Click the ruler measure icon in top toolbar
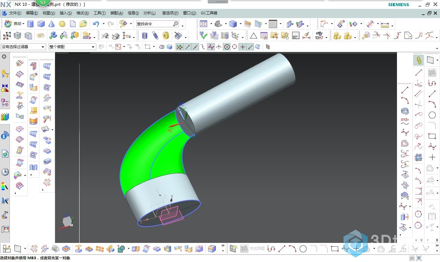The image size is (440, 262). [385, 24]
